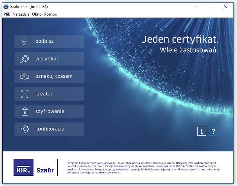Click the gear icon for konfiguracja
237x186 pixels.
coord(25,129)
